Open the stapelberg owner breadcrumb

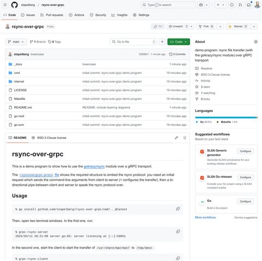28,5
